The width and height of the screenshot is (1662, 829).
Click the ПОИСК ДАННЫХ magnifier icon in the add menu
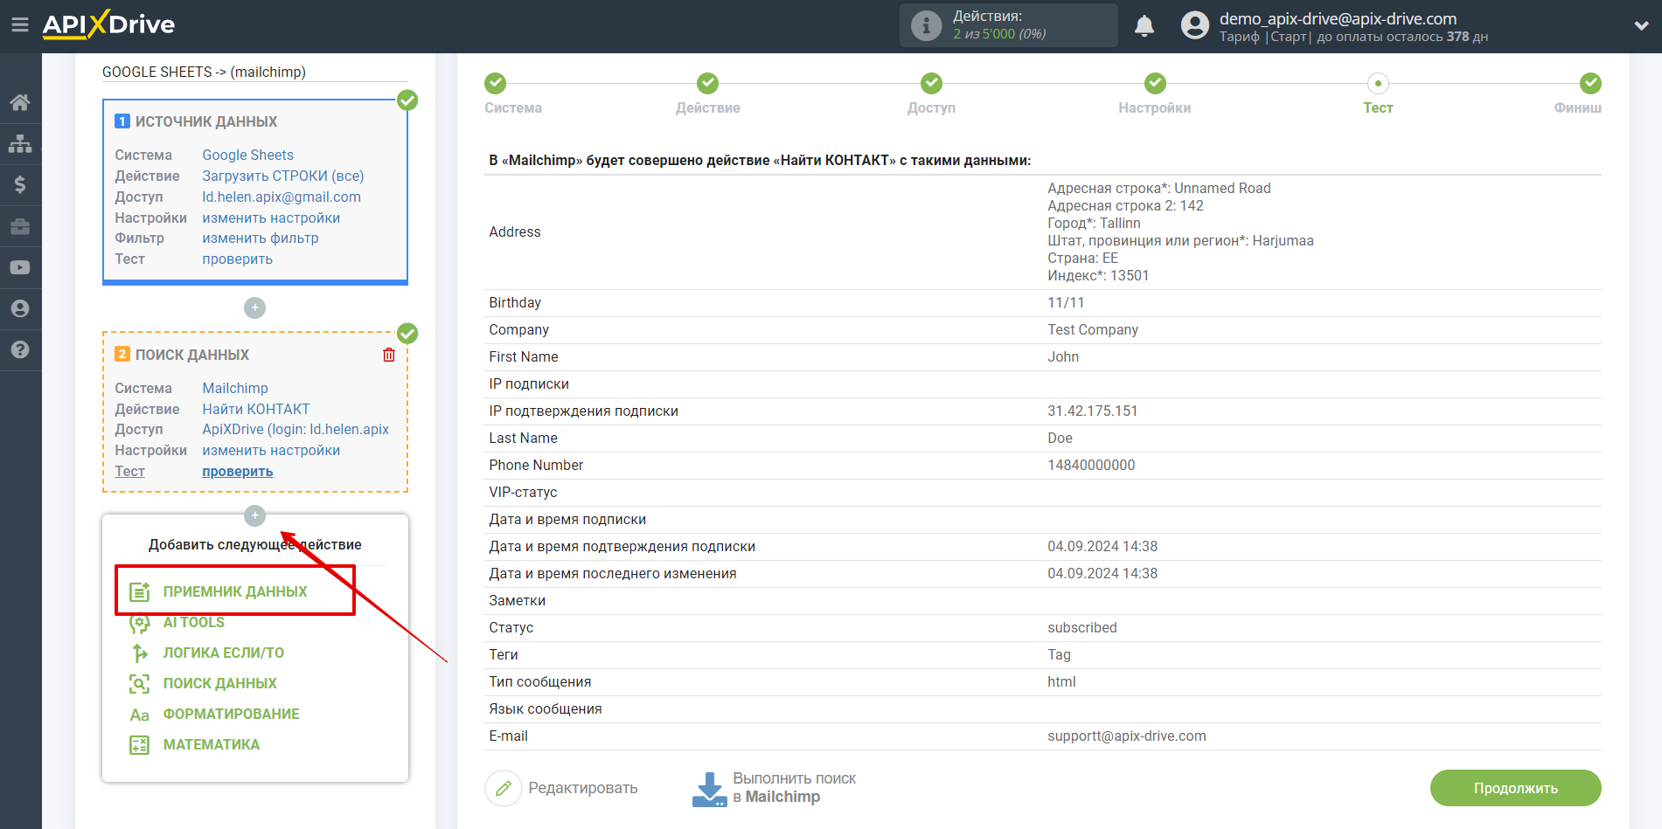point(140,683)
